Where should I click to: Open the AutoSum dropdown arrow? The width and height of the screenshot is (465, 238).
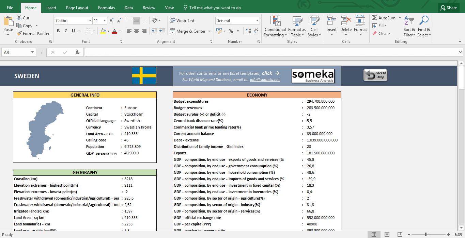pyautogui.click(x=400, y=18)
